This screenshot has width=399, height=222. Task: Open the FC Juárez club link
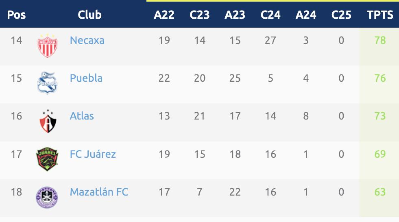click(93, 154)
